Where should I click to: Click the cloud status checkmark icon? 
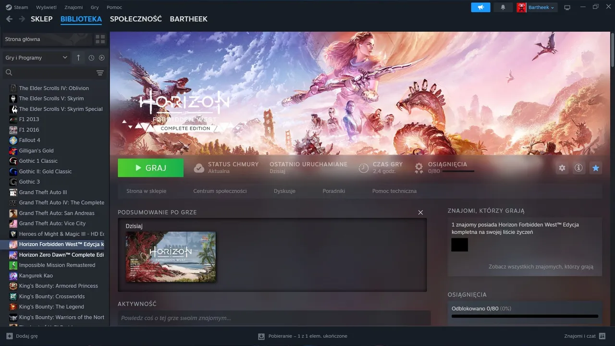point(199,168)
